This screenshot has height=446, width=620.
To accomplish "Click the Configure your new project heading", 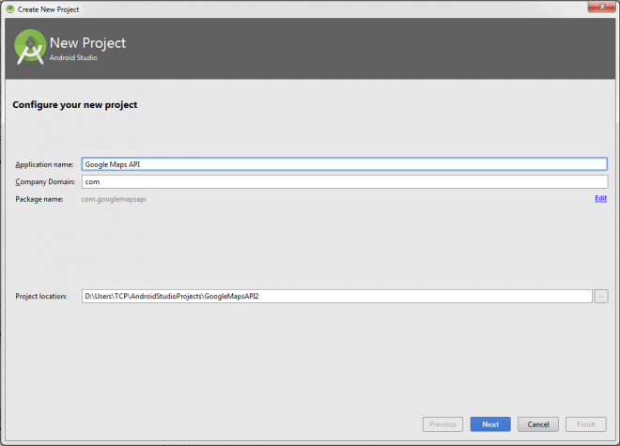I will pyautogui.click(x=75, y=105).
